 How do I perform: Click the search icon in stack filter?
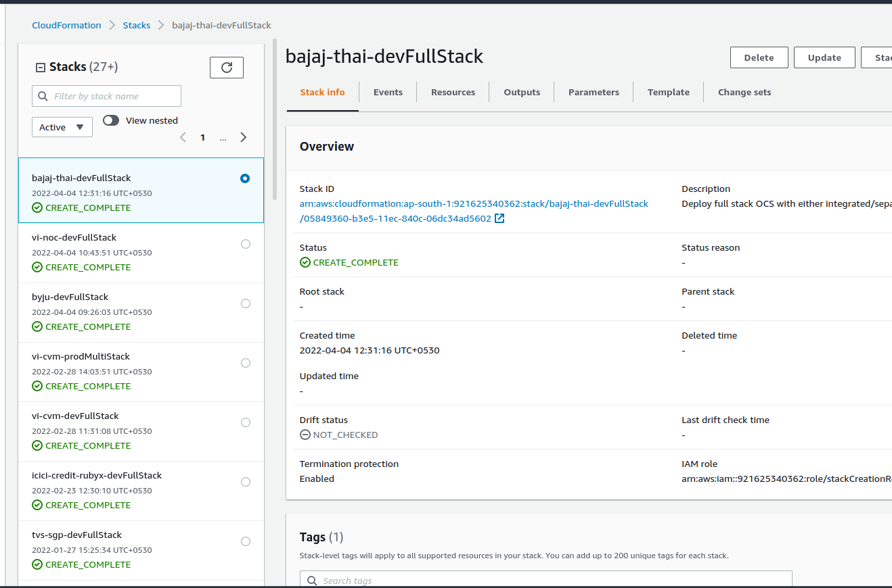click(x=43, y=97)
